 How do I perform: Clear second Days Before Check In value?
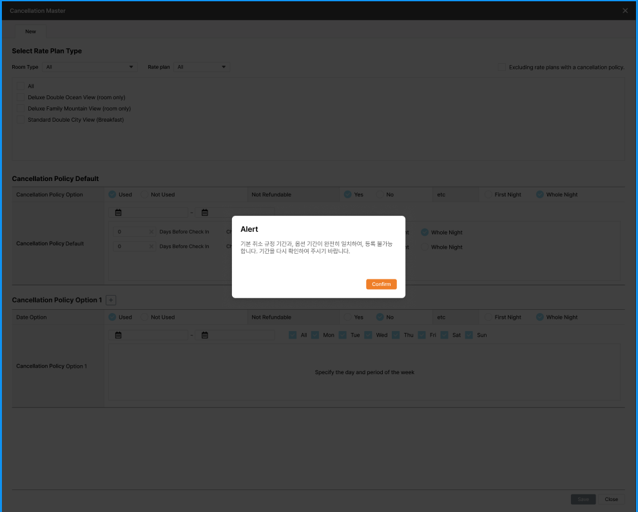coord(151,247)
